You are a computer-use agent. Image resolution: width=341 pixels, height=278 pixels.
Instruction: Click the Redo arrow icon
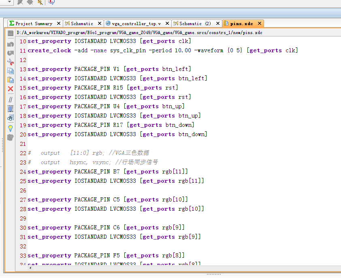(11, 53)
